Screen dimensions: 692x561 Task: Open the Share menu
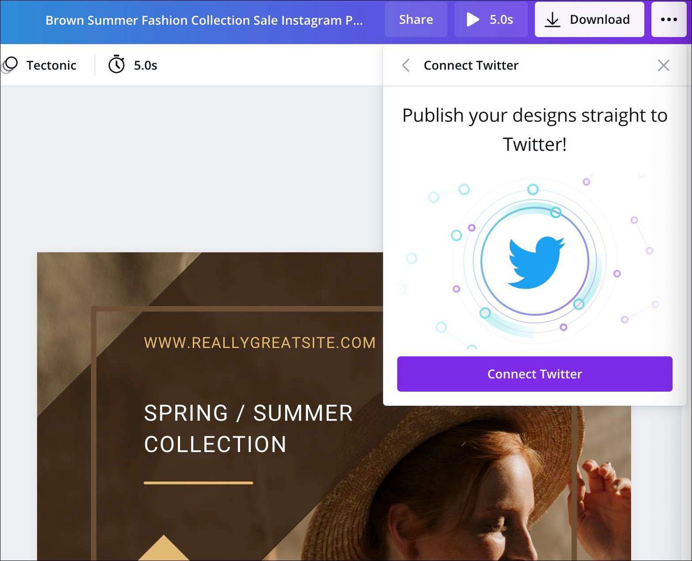point(416,19)
